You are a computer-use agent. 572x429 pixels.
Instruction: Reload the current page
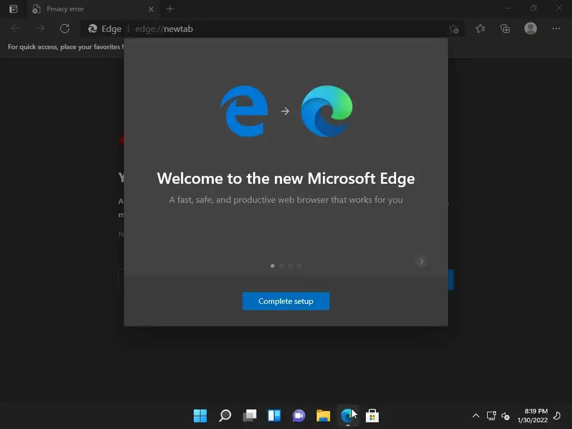[65, 28]
